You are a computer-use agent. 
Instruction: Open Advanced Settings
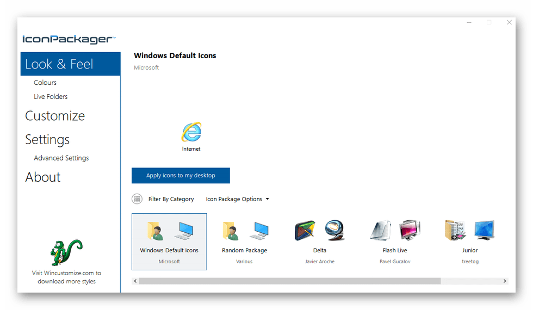tap(61, 158)
